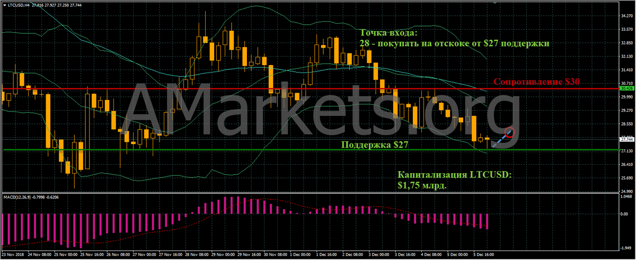Click the LTCUSD,H4 symbol label

(x=18, y=5)
